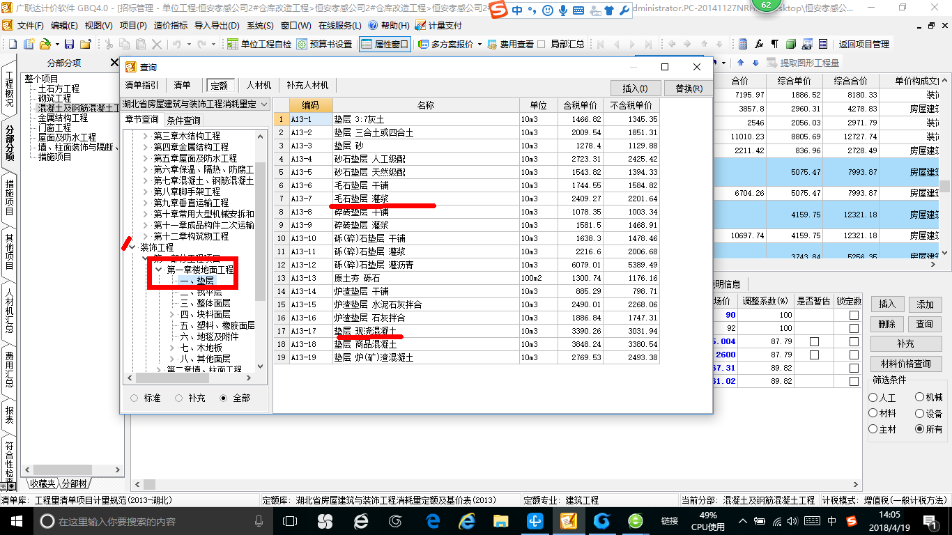The image size is (952, 535).
Task: Select the 材料 filter radio button
Action: (873, 413)
